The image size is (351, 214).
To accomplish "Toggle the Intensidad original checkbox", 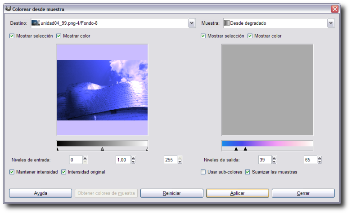I will (64, 172).
